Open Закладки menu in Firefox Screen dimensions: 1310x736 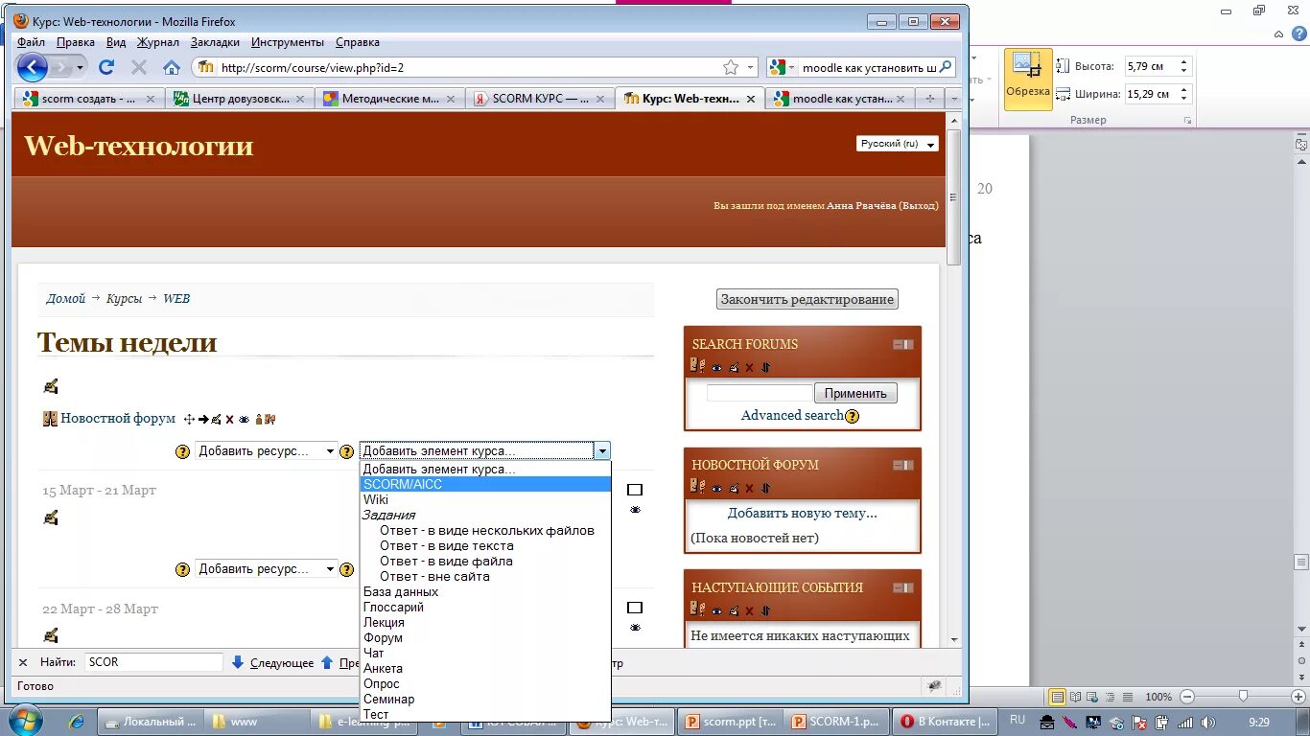tap(215, 42)
